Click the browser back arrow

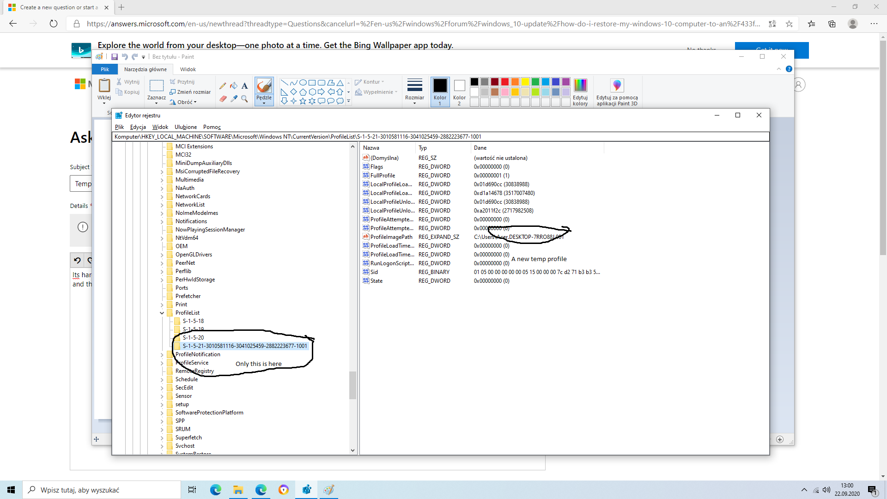13,24
